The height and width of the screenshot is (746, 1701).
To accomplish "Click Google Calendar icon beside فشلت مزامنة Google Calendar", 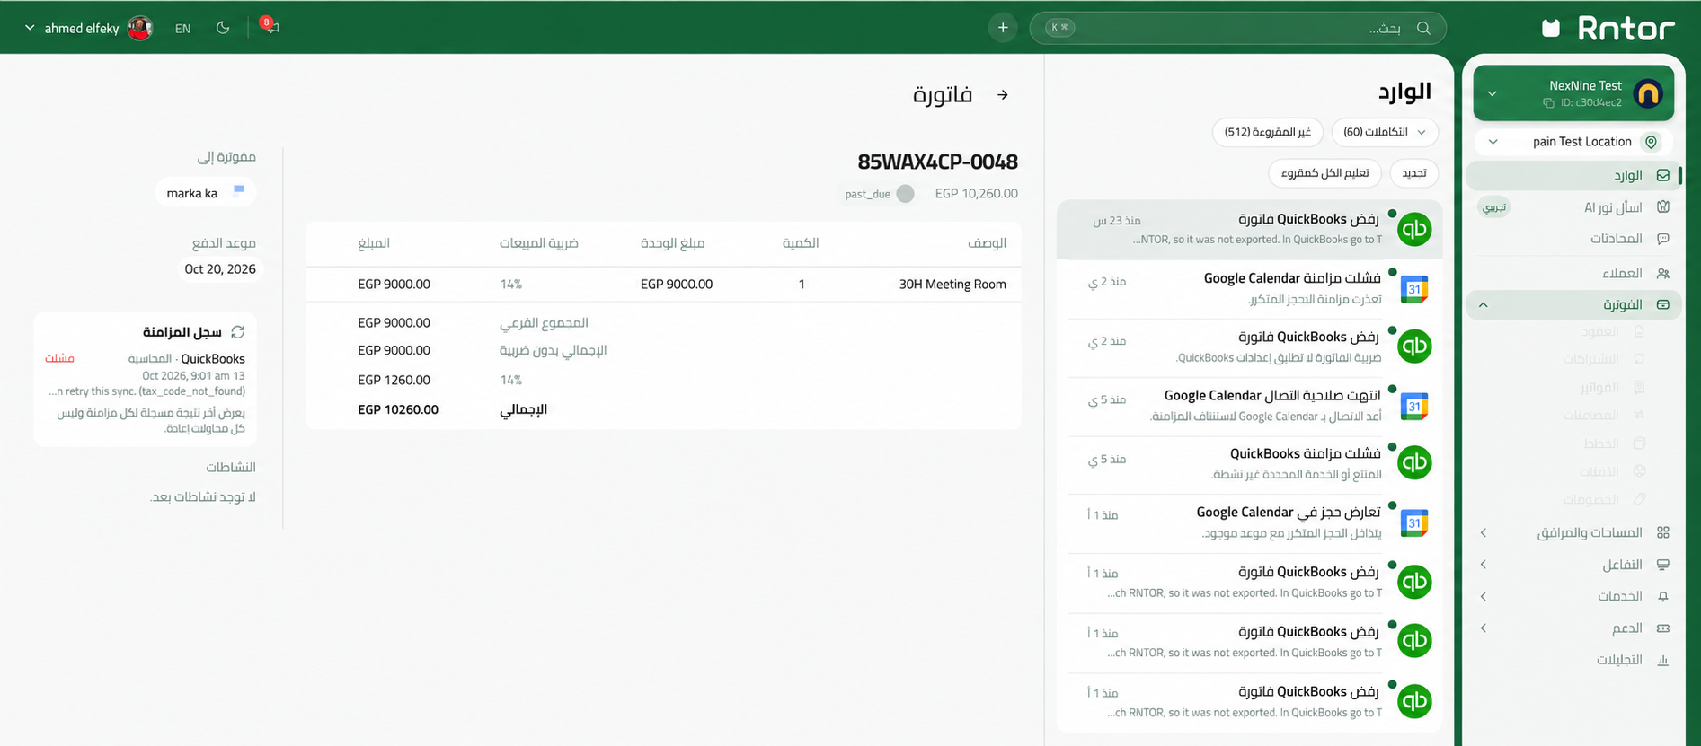I will click(1414, 289).
